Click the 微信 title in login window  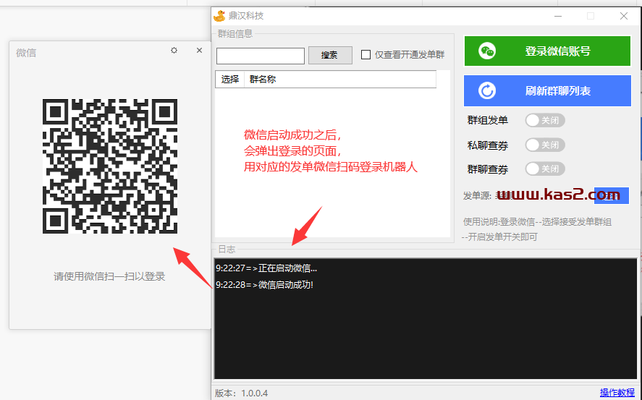[26, 53]
